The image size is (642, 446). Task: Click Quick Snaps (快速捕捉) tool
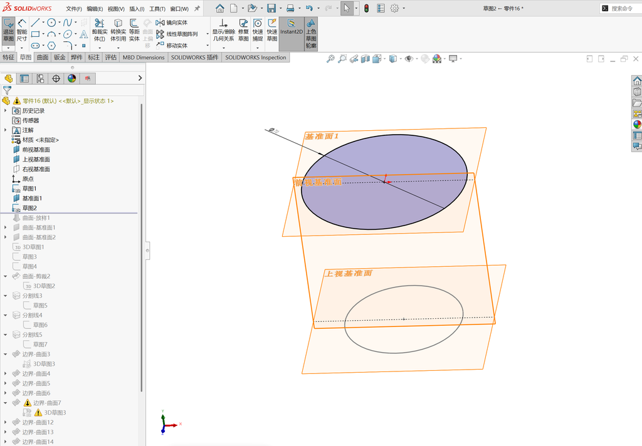(x=258, y=30)
